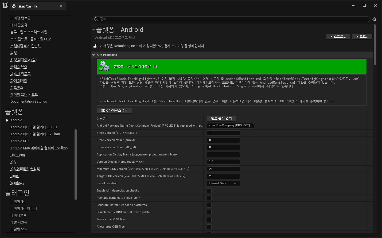Edit Store Version offset x86_64 field
The height and width of the screenshot is (238, 382).
click(223, 147)
